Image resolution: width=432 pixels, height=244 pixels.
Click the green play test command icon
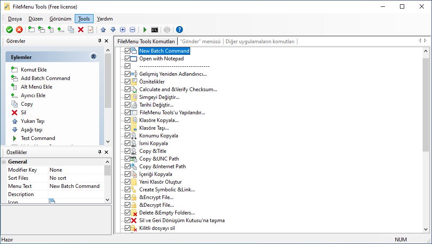(x=145, y=30)
